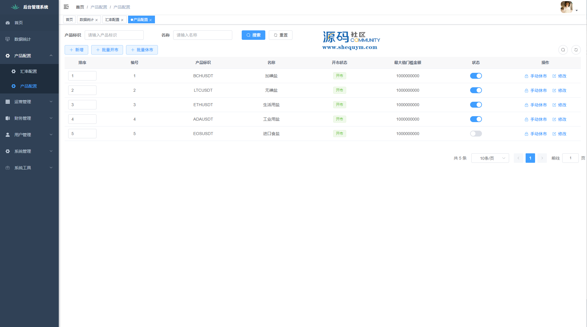Enable the status switch for EOSUSDT
Screen dimensions: 587x327
point(476,134)
